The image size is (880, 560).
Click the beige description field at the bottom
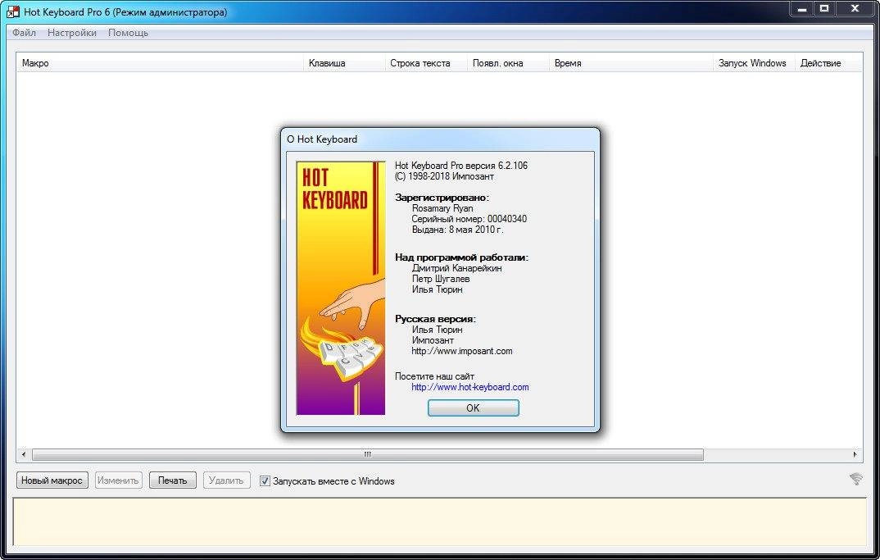click(439, 521)
